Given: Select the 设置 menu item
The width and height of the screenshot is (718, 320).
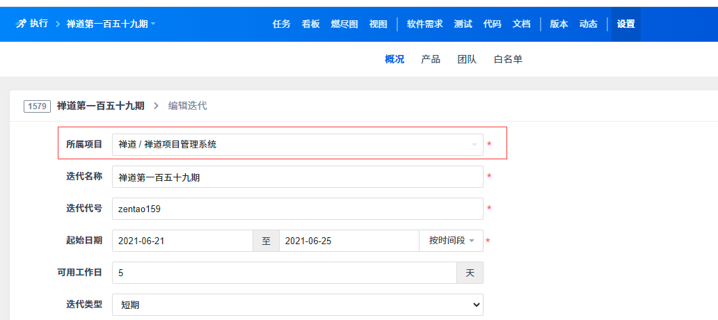Looking at the screenshot, I should pyautogui.click(x=626, y=24).
